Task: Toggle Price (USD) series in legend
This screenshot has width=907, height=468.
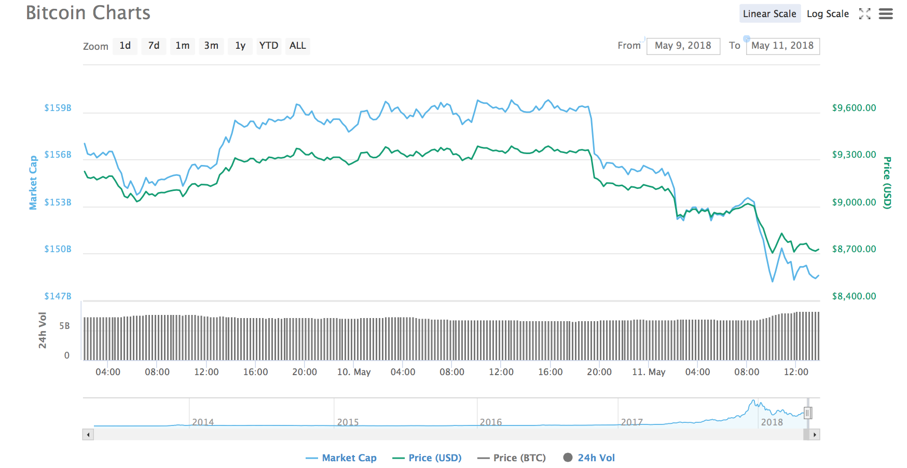Action: pos(427,458)
